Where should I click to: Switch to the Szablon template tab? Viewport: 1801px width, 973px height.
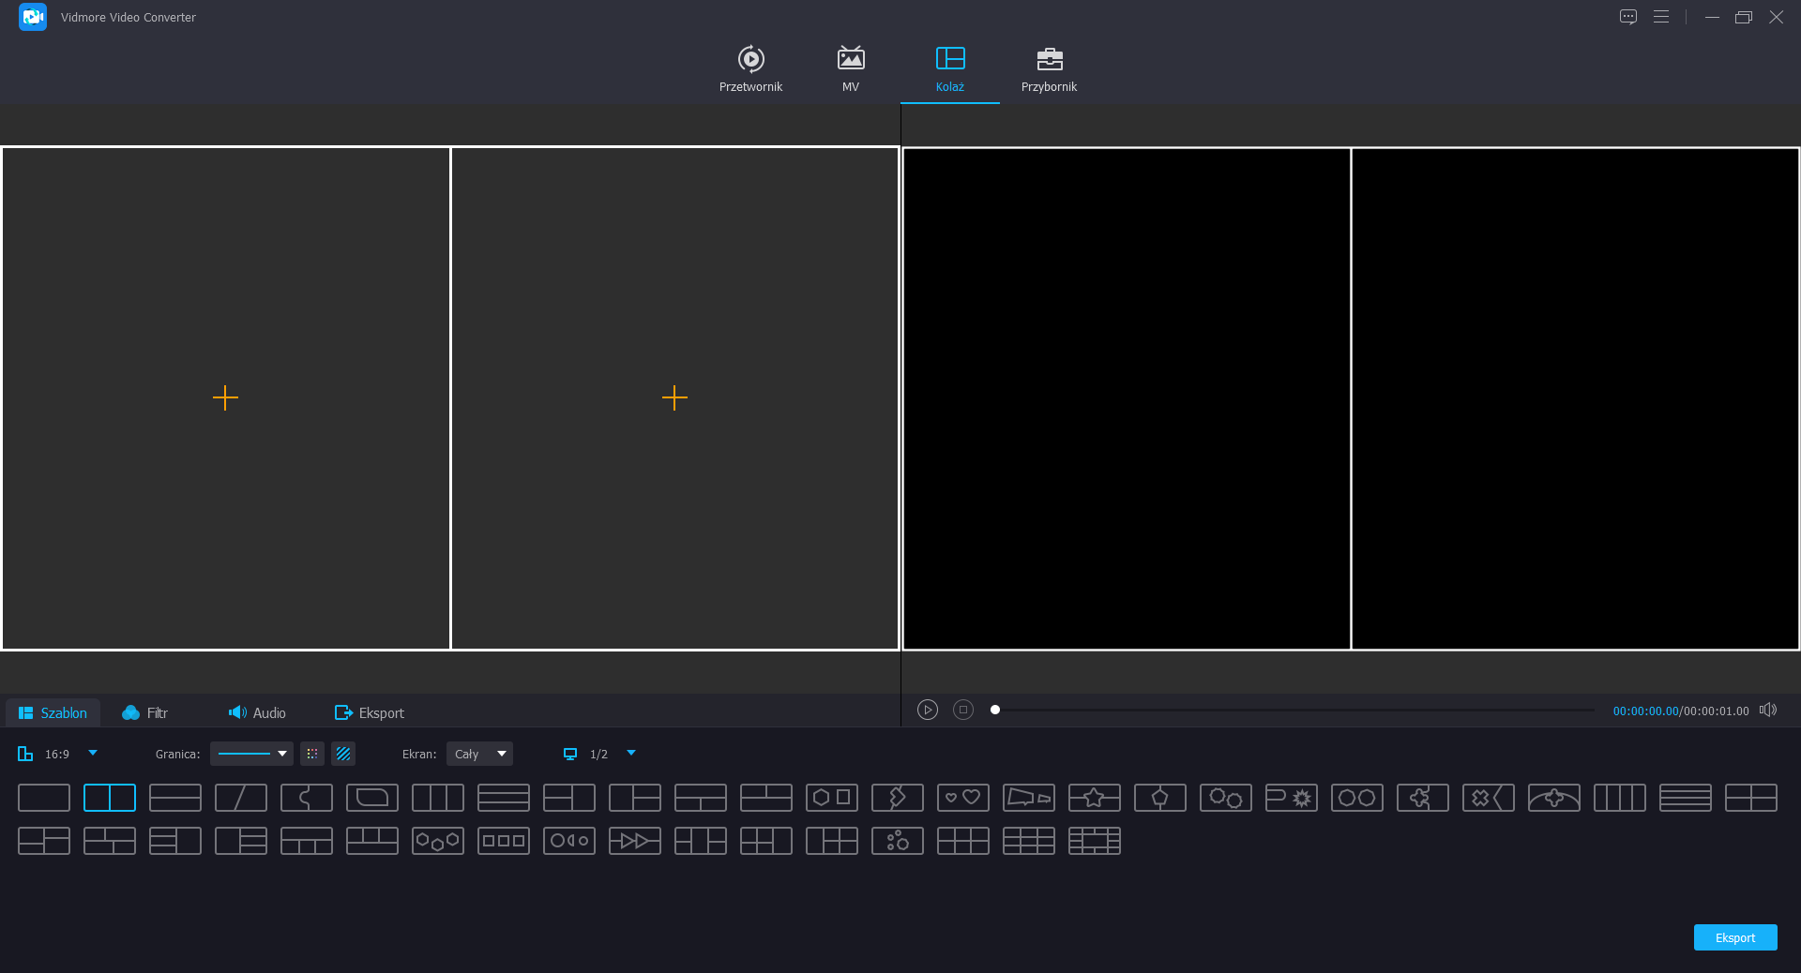(53, 712)
